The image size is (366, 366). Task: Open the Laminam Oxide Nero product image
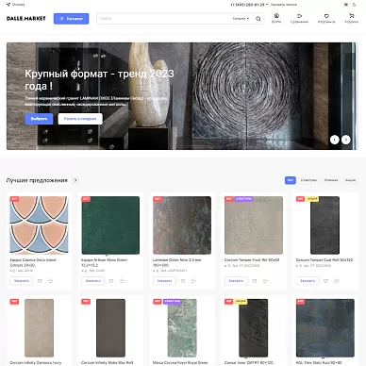point(182,225)
